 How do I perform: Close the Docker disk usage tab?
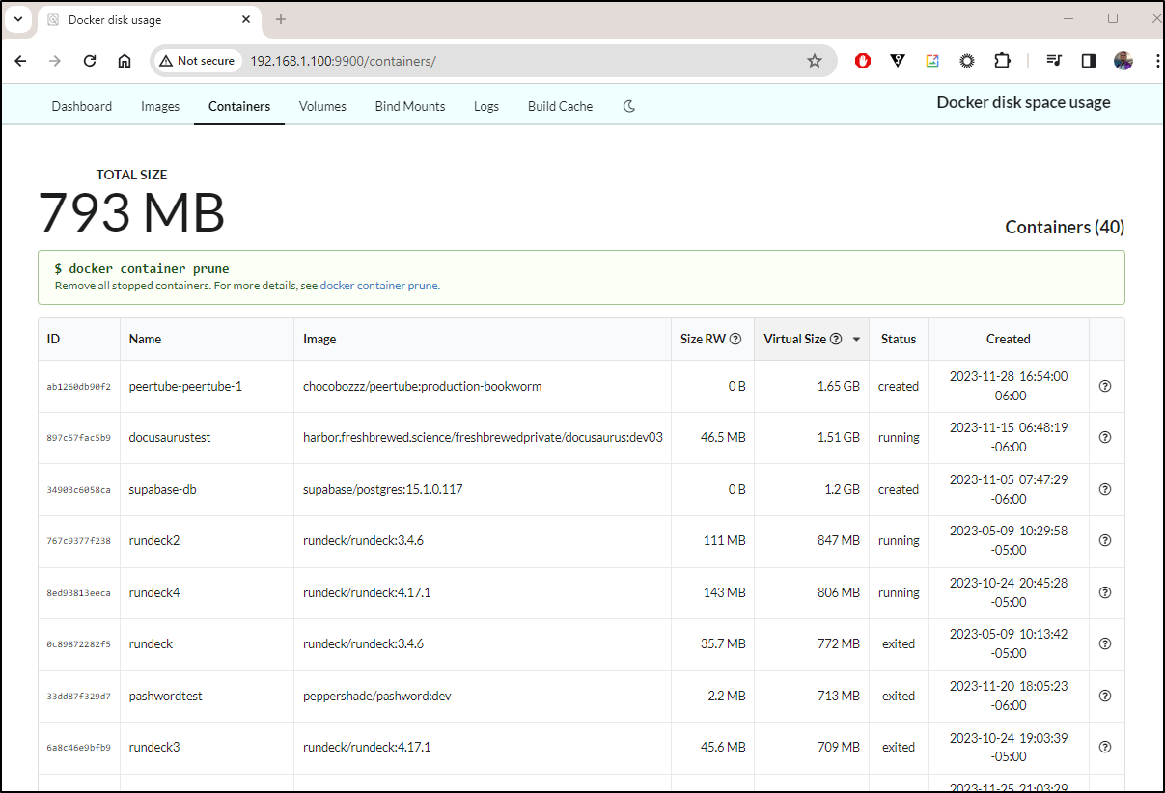coord(247,19)
